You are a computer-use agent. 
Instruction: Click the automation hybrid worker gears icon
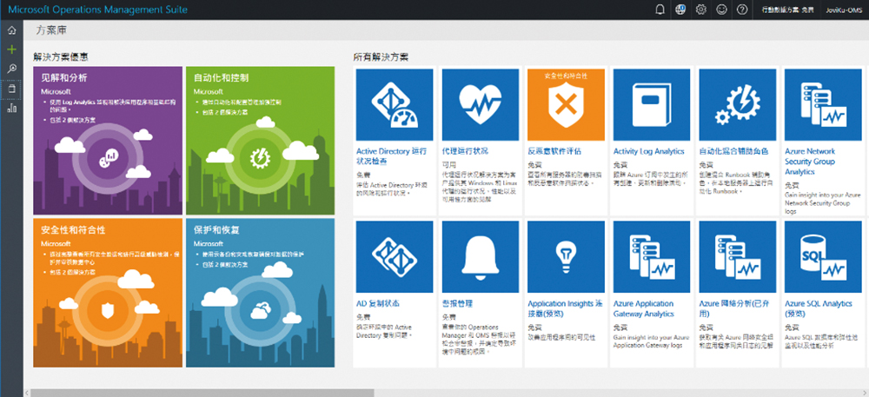click(738, 104)
